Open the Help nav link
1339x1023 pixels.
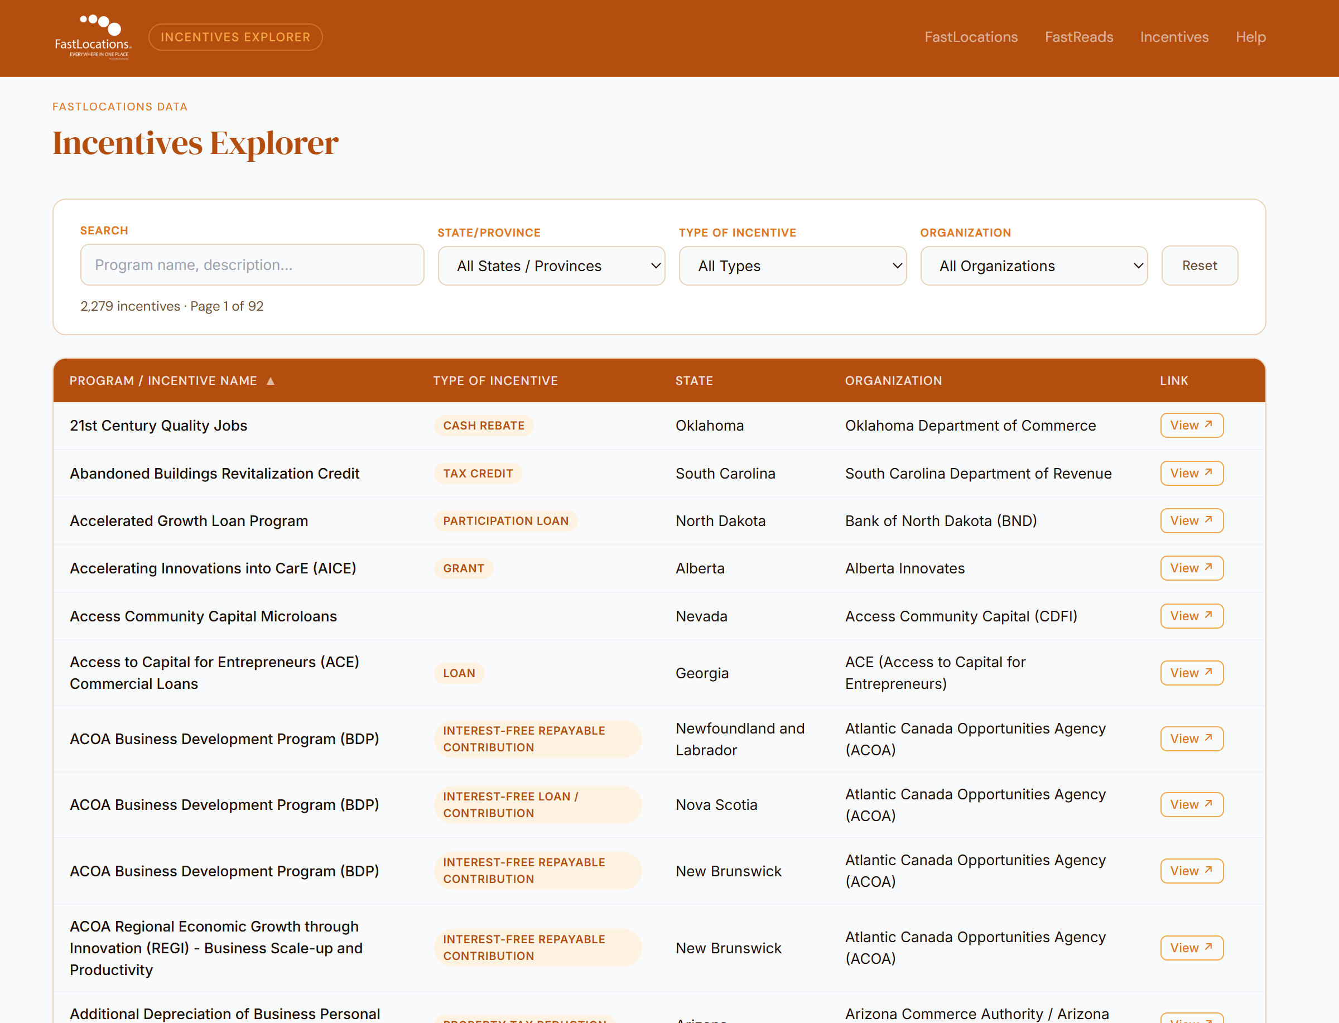(x=1251, y=37)
